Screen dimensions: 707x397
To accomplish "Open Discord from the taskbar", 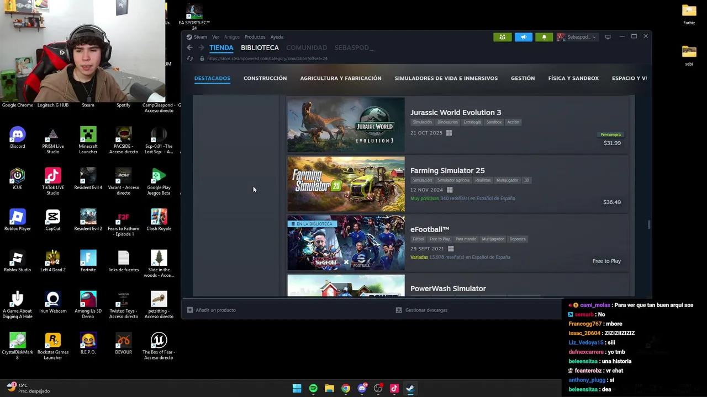I will coord(362,388).
